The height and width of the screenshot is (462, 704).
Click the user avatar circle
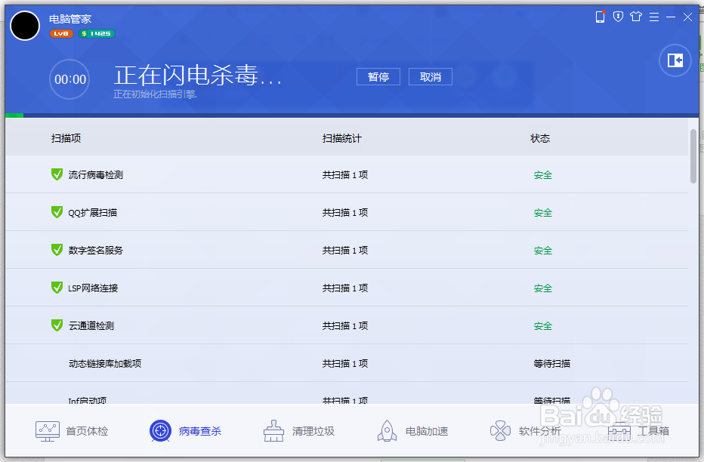[x=25, y=26]
